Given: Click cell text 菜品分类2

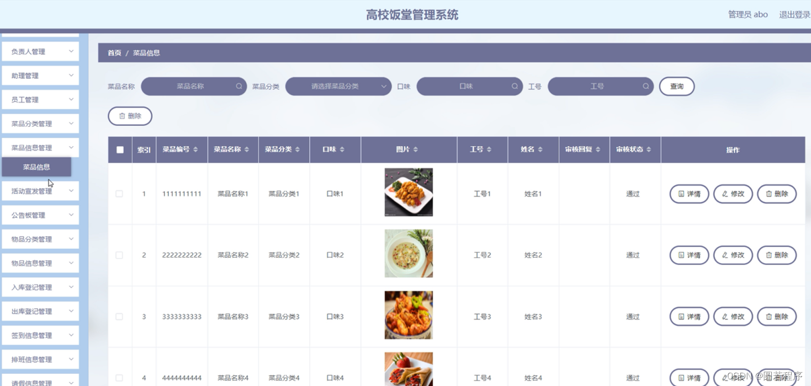Looking at the screenshot, I should pyautogui.click(x=284, y=255).
